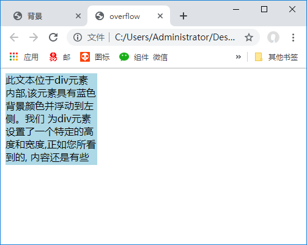This screenshot has width=307, height=245.
Task: Close the overflow tab
Action: (x=160, y=16)
